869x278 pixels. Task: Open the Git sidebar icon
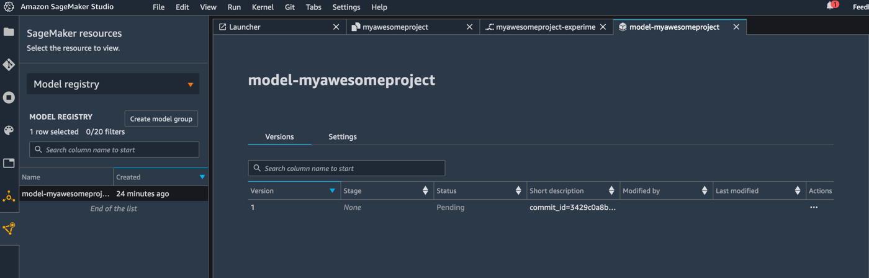tap(9, 65)
